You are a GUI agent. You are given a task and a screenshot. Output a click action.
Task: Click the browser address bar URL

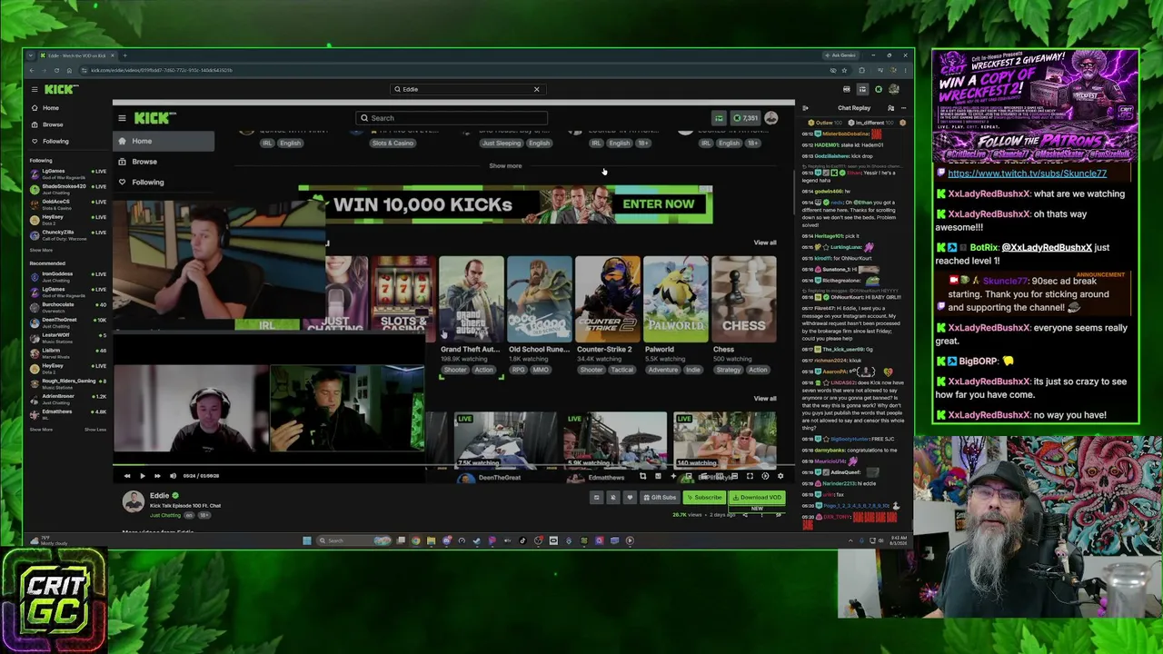162,70
